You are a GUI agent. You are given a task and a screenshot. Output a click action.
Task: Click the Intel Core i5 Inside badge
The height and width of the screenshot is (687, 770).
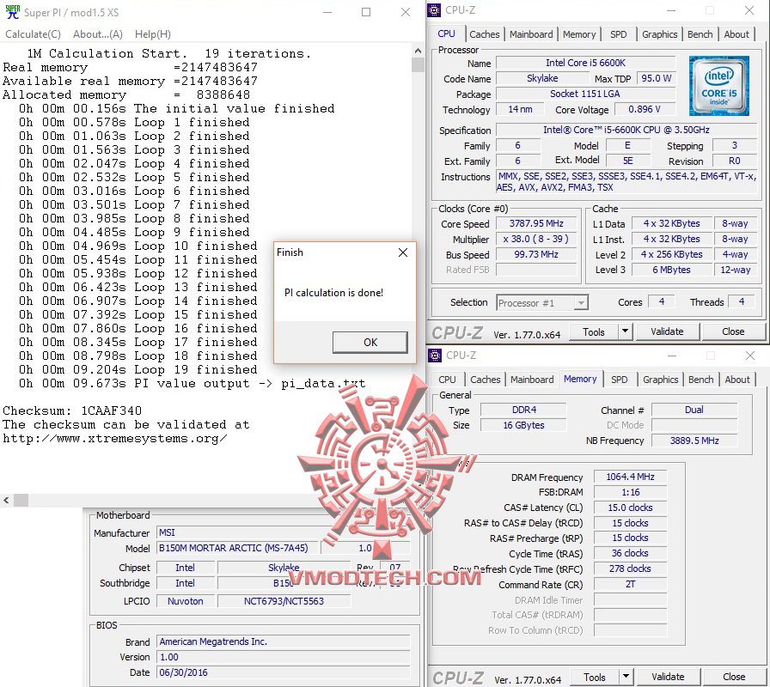tap(718, 86)
